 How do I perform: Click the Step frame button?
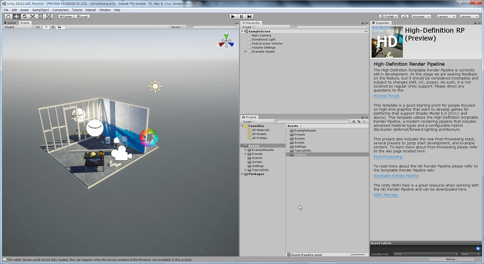(249, 17)
